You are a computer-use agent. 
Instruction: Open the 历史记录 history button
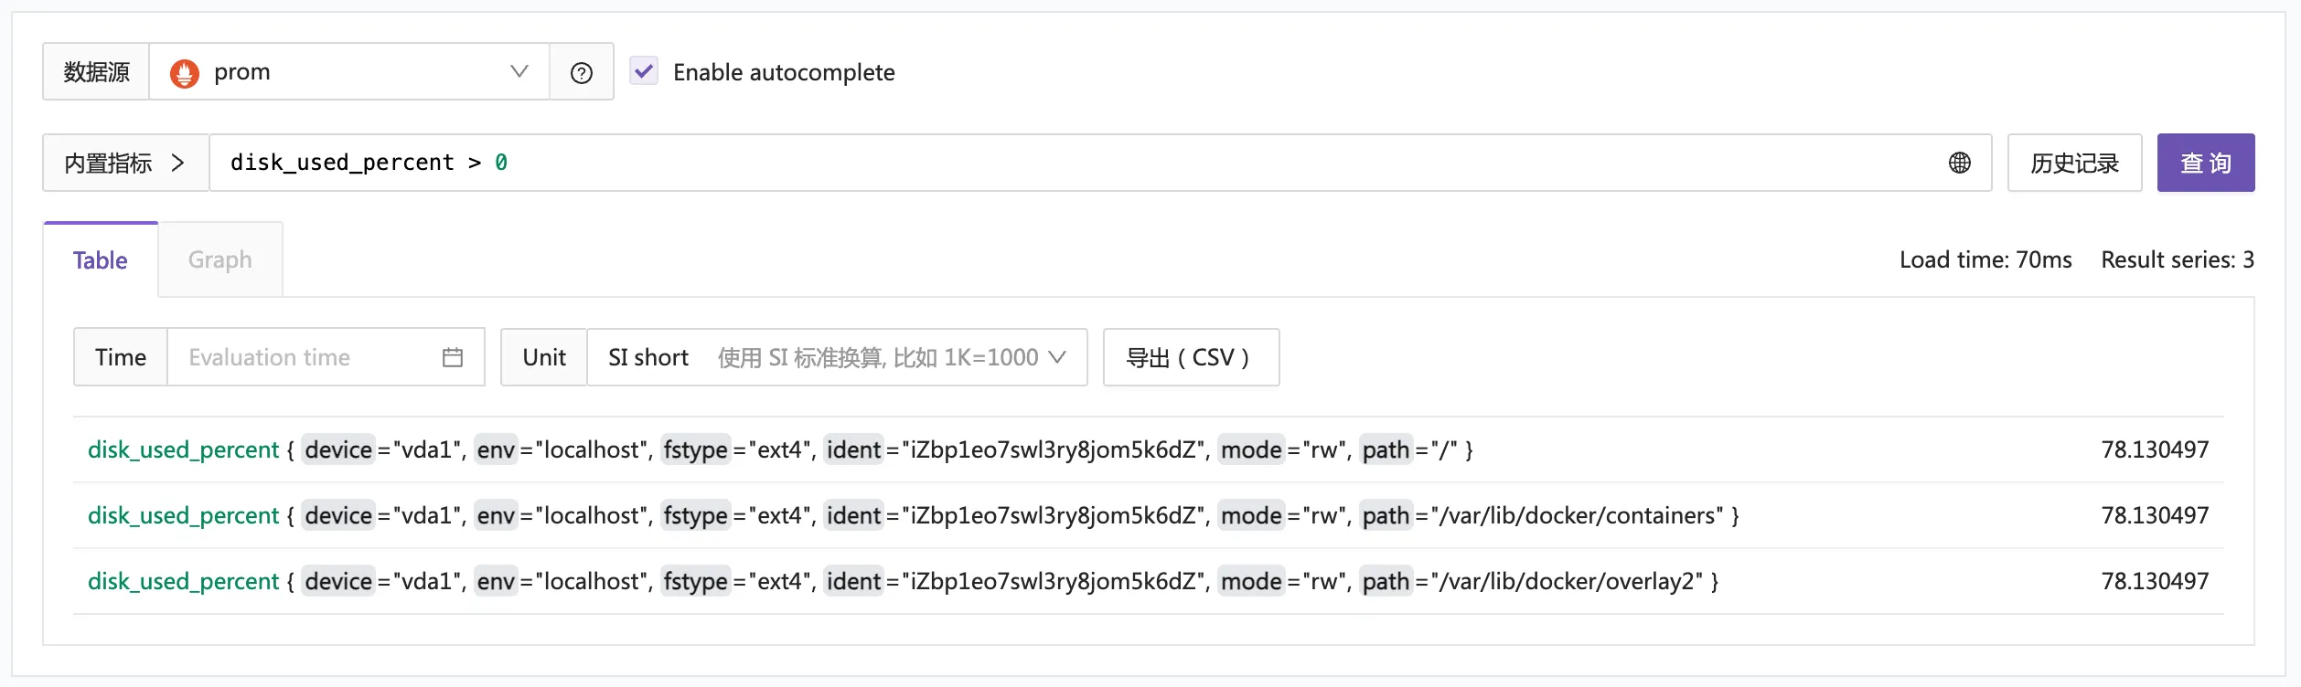[2074, 163]
